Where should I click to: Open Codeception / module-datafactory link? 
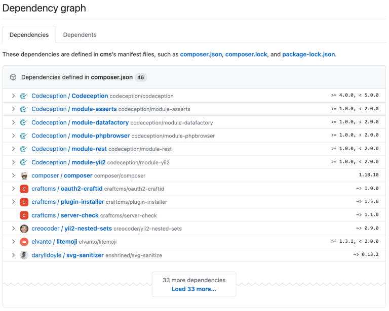(x=80, y=122)
